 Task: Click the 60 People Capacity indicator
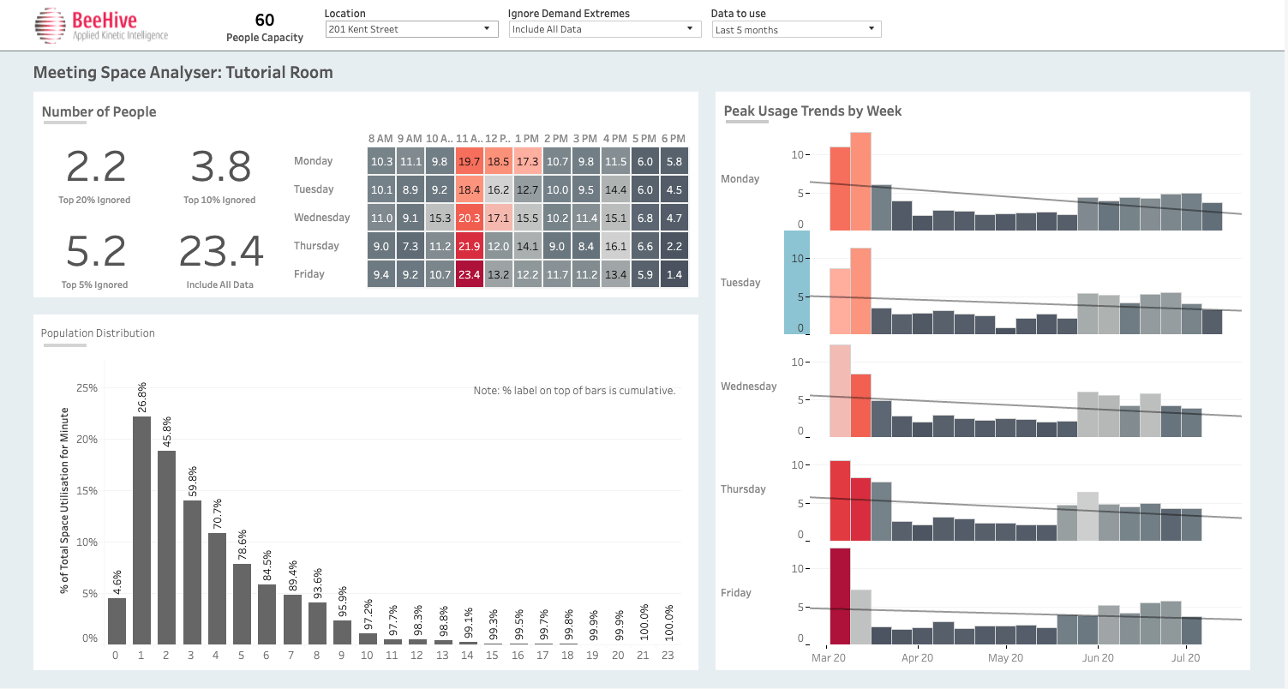[x=264, y=27]
